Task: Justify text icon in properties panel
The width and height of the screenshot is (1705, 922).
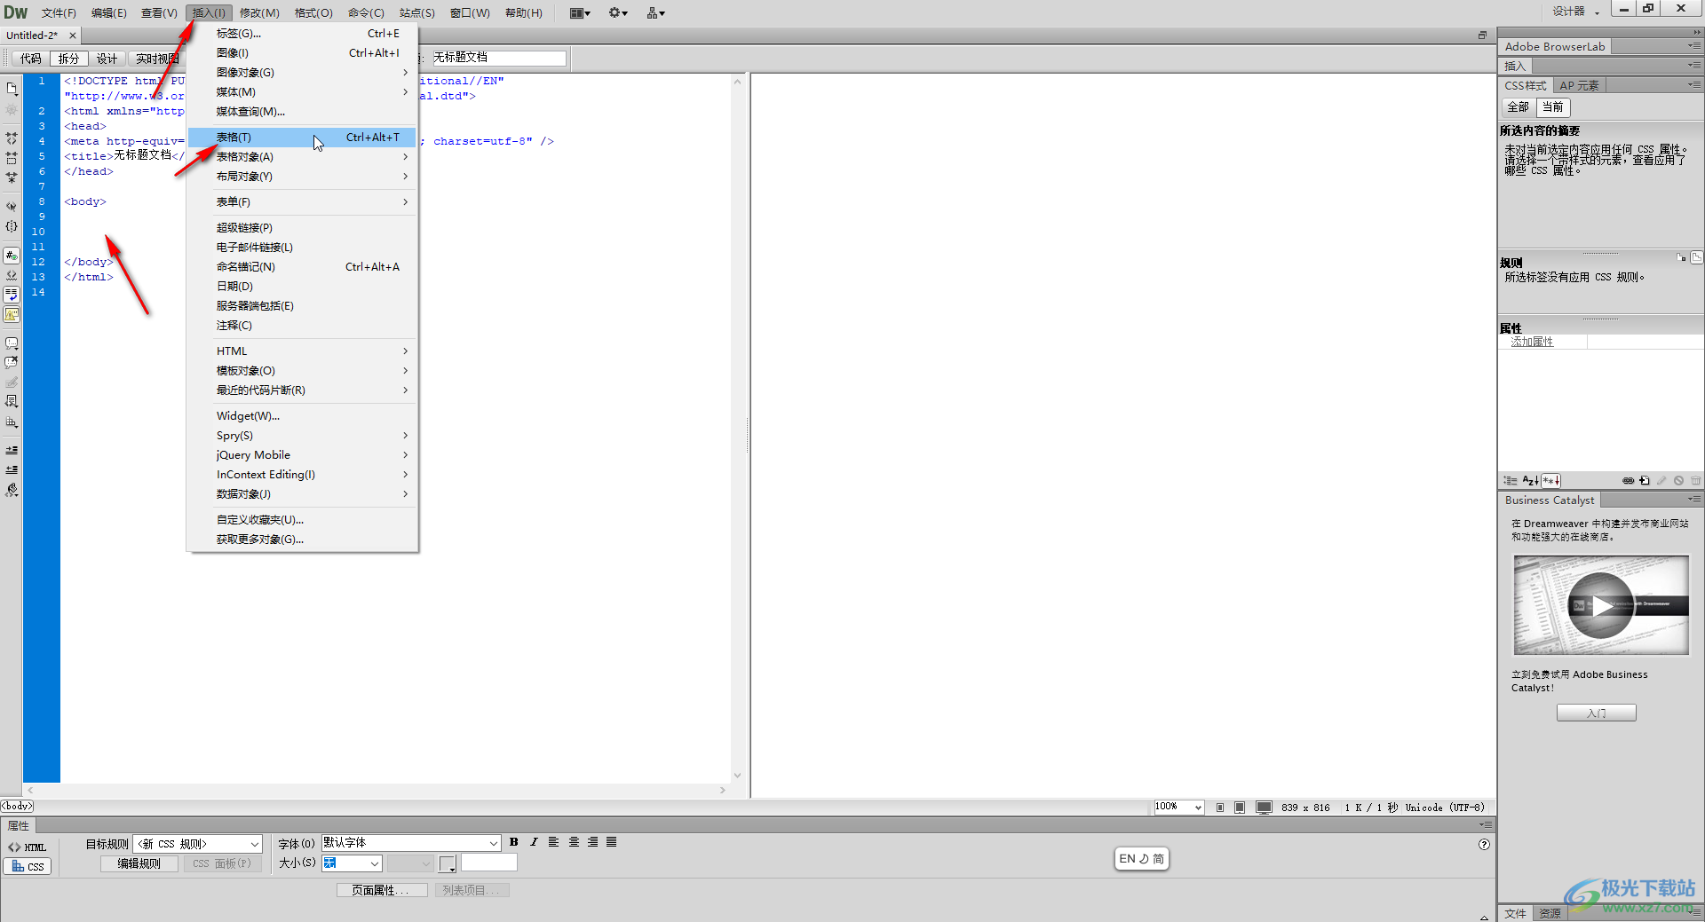Action: pos(611,842)
